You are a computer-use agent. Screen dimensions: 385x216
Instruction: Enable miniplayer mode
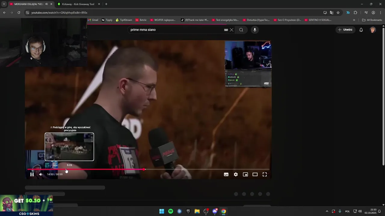click(x=245, y=174)
